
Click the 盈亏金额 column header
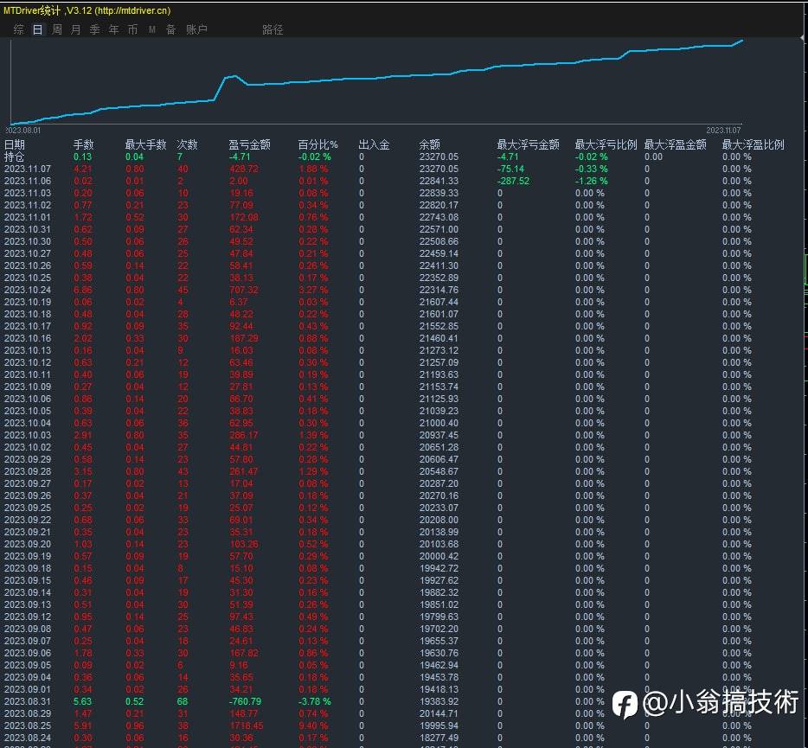(249, 145)
